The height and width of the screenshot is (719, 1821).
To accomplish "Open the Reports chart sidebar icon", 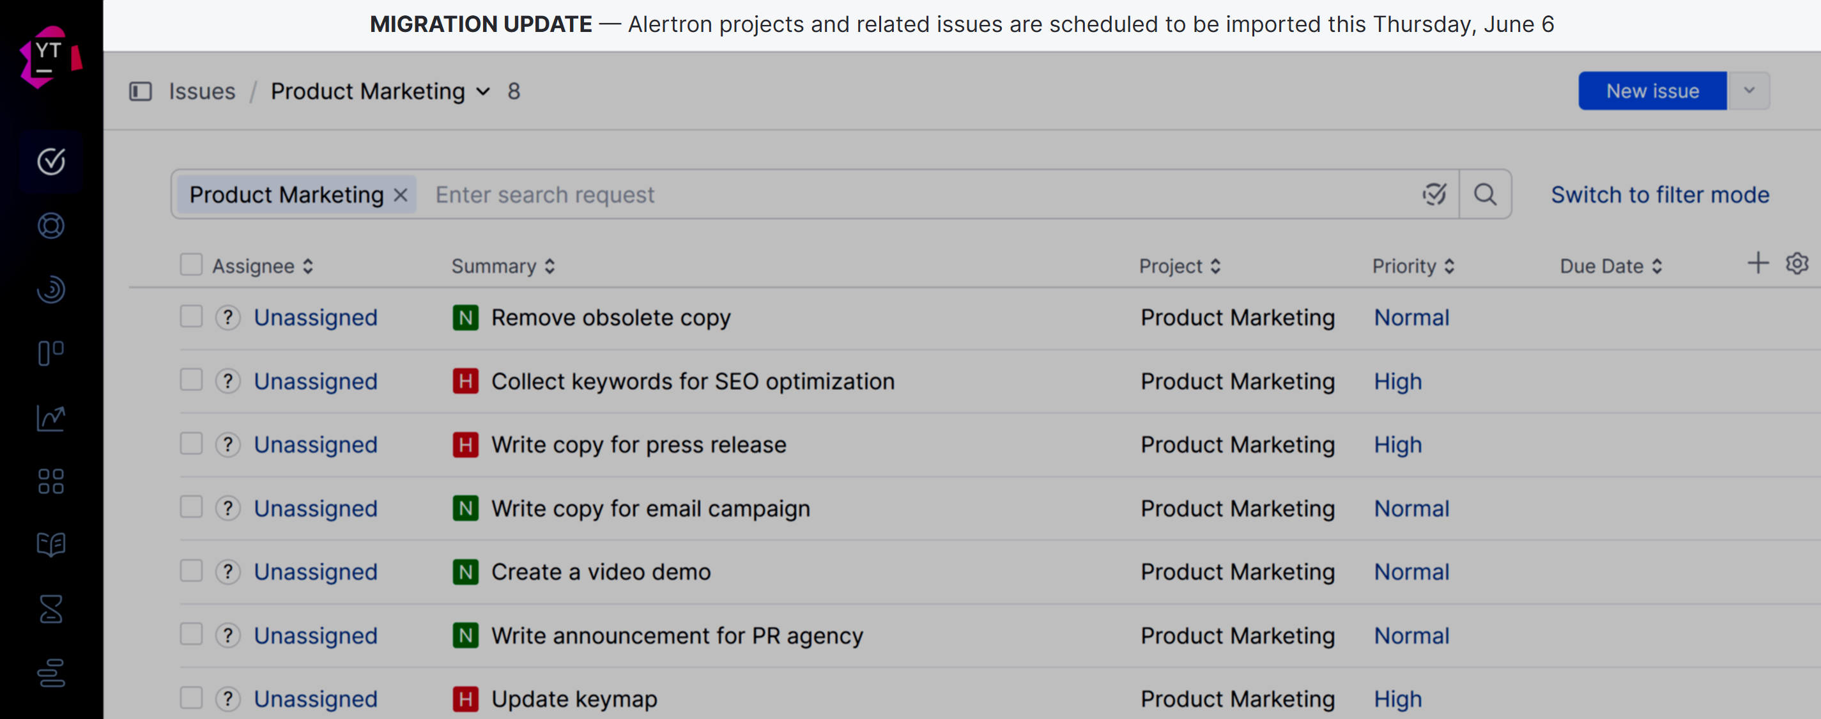I will coord(51,418).
